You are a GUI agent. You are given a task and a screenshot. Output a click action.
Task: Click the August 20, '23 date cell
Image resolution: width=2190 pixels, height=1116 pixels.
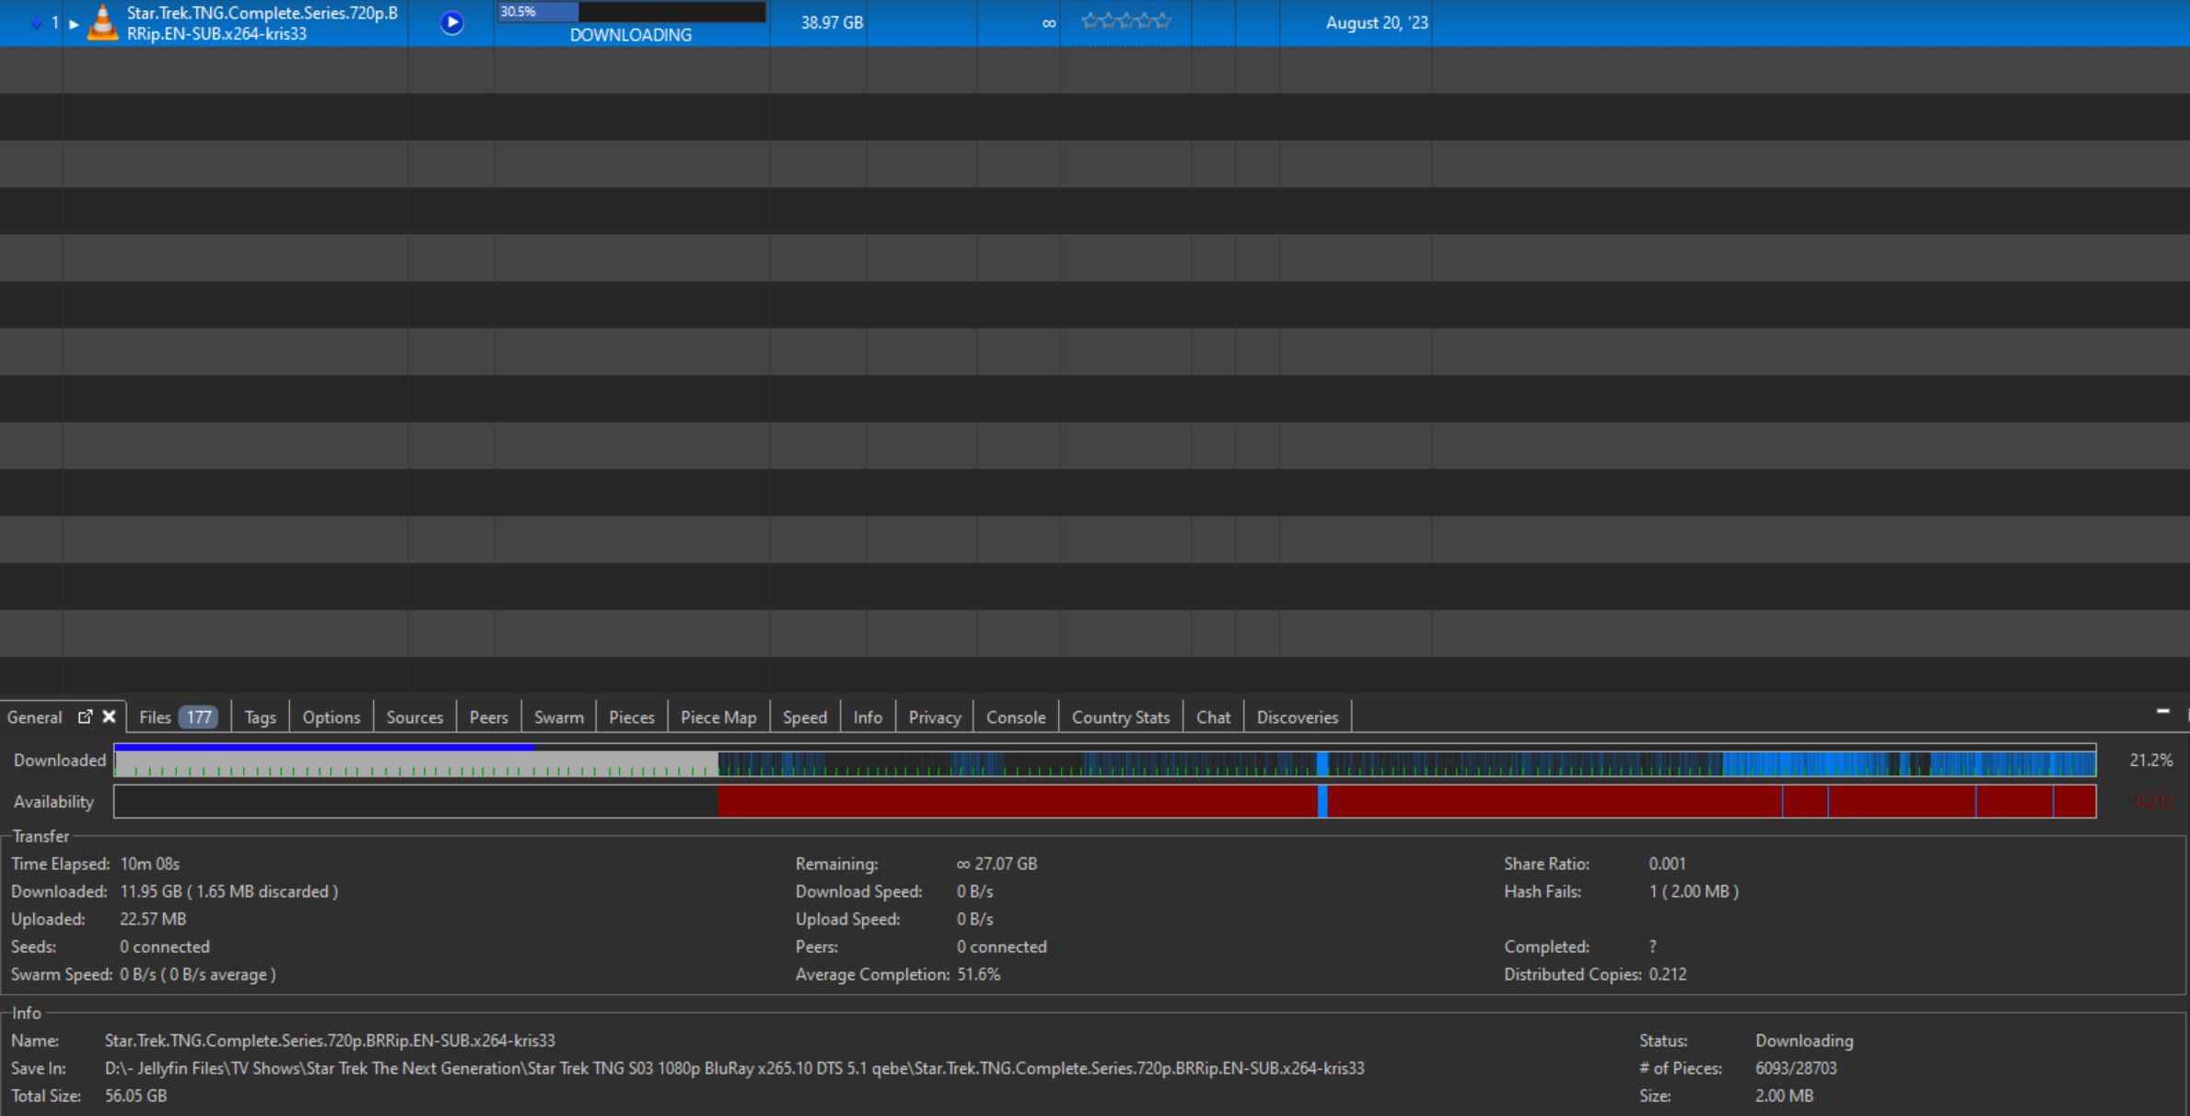pyautogui.click(x=1377, y=23)
